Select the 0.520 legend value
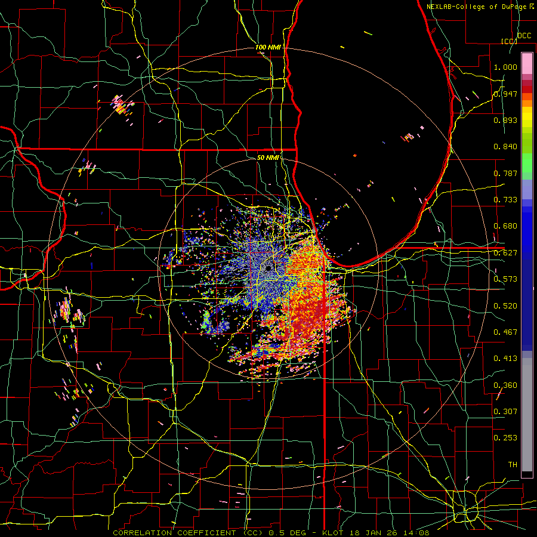The image size is (537, 537). tap(505, 306)
